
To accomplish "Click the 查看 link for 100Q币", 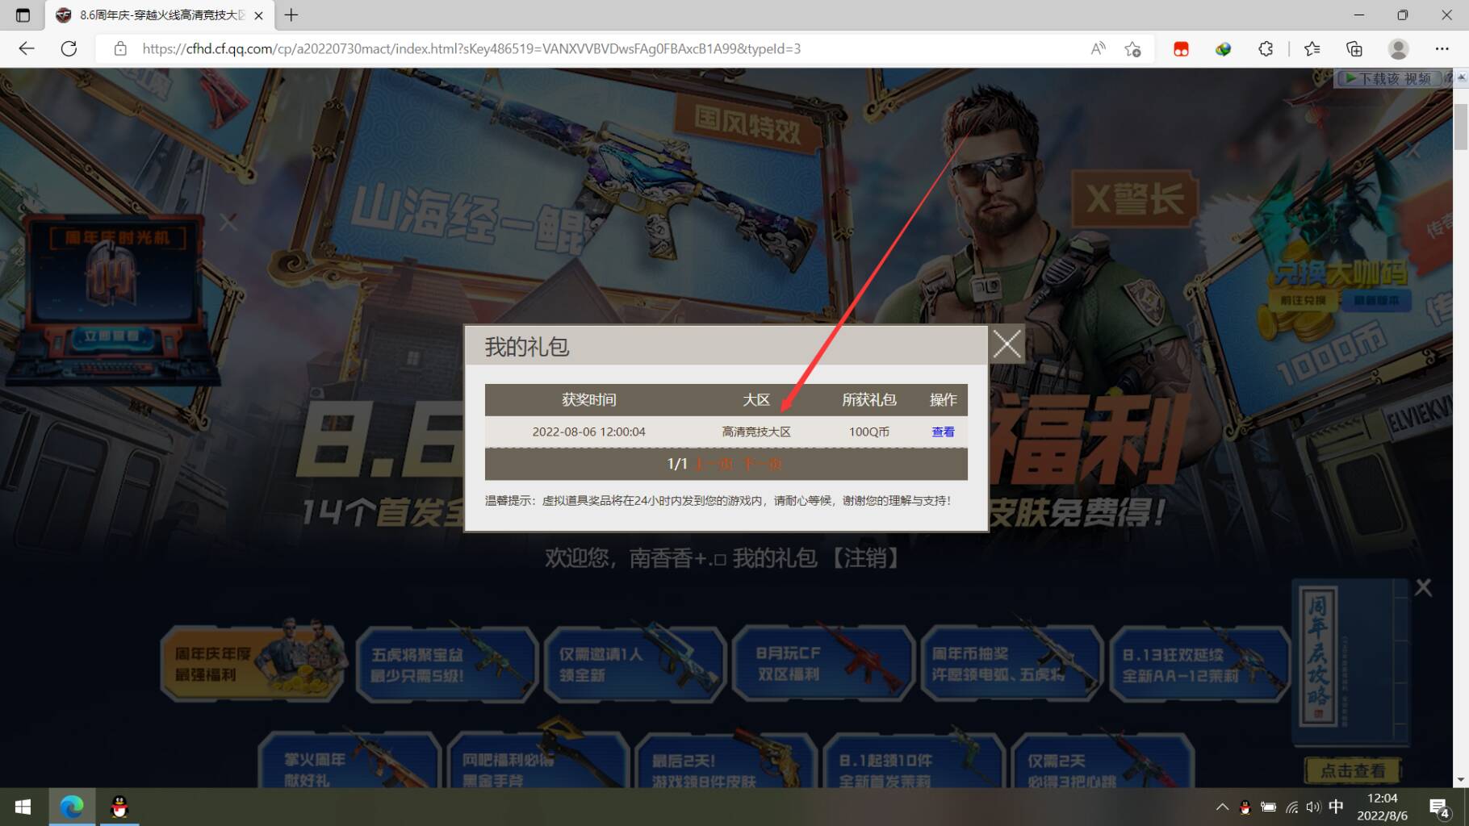I will click(x=943, y=432).
